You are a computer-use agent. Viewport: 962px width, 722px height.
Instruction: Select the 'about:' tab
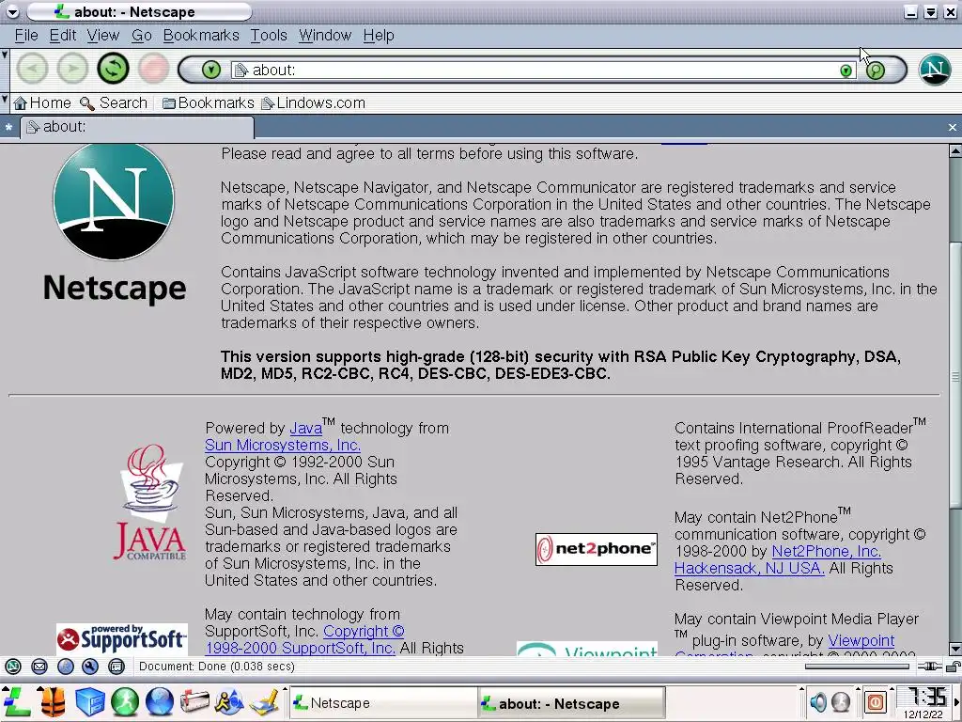[x=137, y=127]
